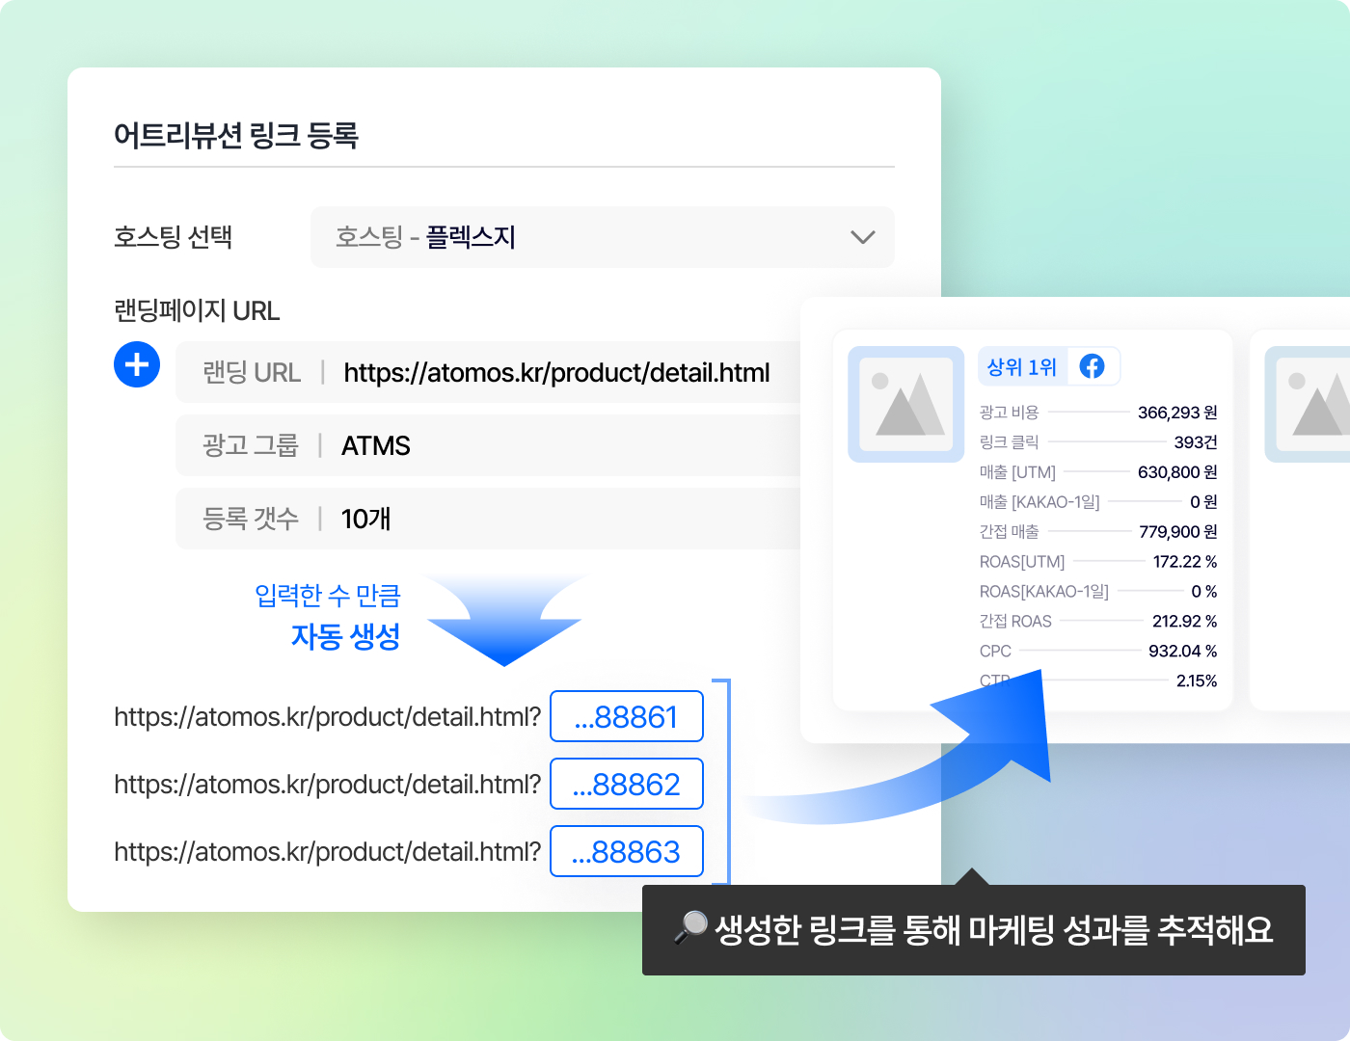Toggle the ...88862 link selection
Image resolution: width=1350 pixels, height=1041 pixels.
[626, 784]
